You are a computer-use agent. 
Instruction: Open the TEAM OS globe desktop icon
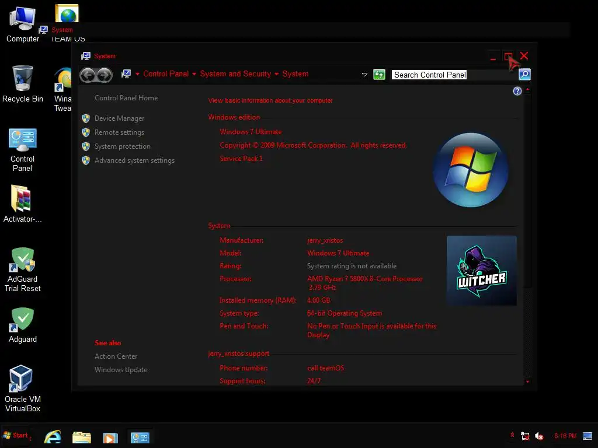pos(67,13)
